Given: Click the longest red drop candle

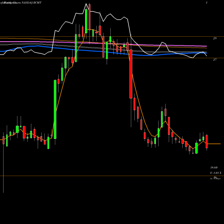Looking at the screenshot, I should coord(131,74).
